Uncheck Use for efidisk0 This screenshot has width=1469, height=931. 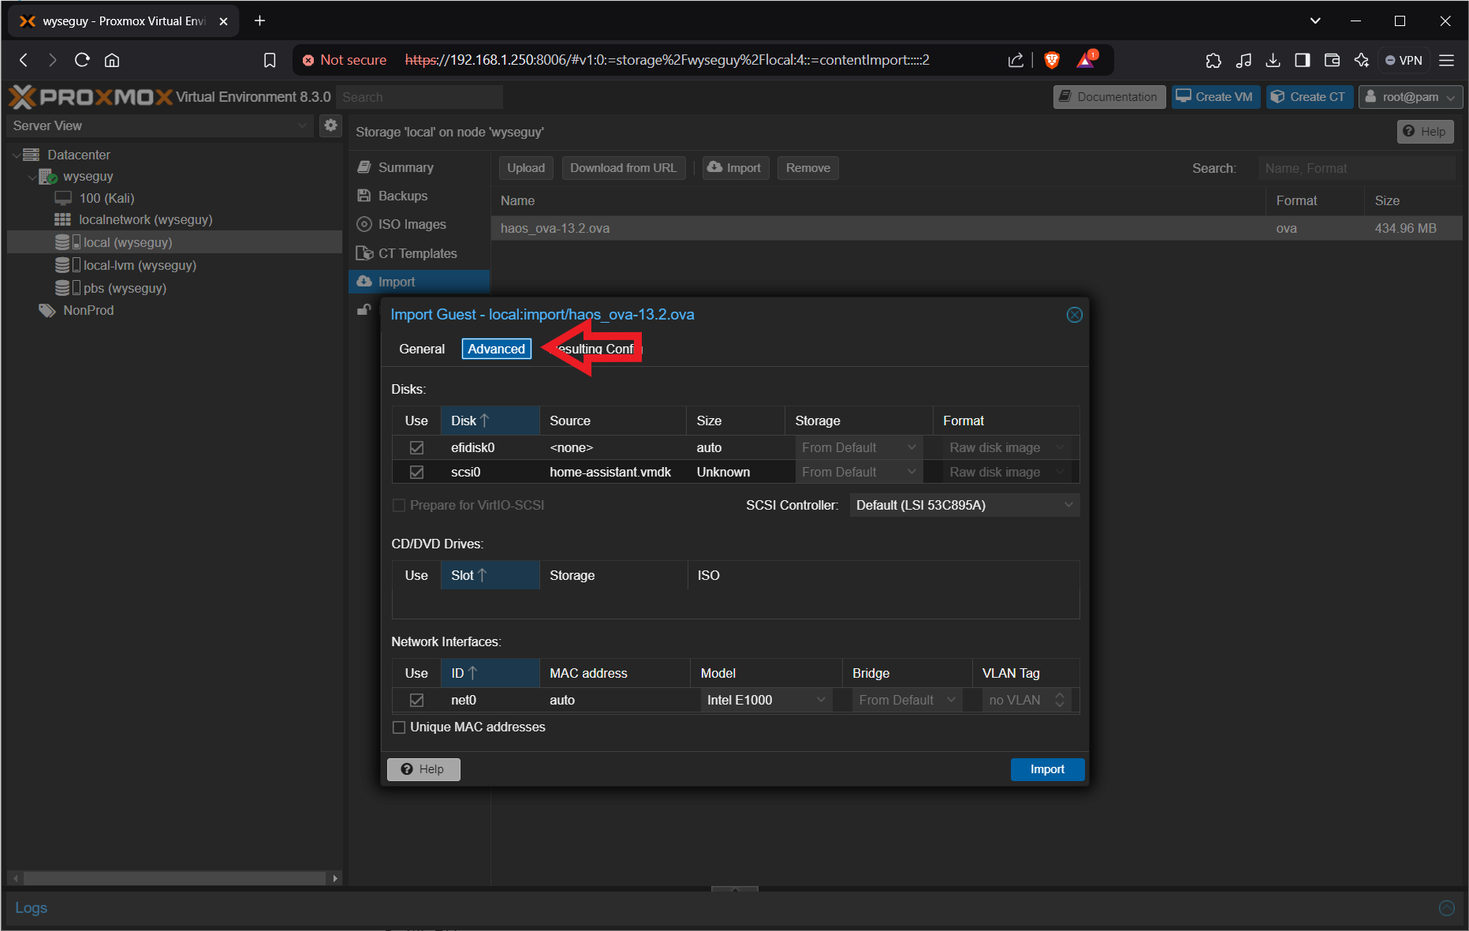click(416, 447)
